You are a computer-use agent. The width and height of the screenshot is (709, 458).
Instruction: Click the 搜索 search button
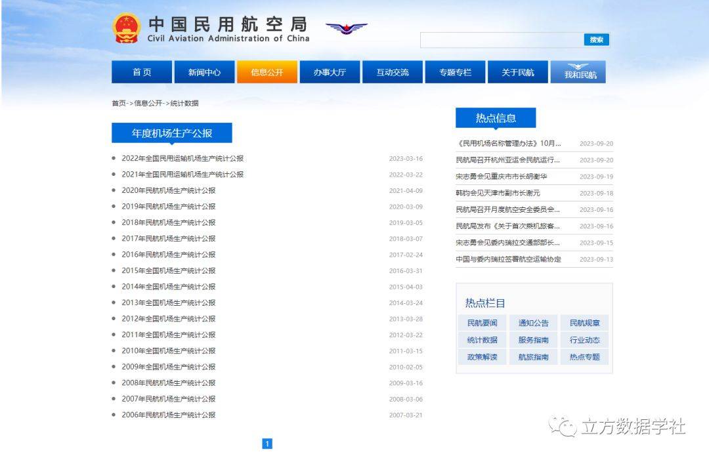point(596,40)
